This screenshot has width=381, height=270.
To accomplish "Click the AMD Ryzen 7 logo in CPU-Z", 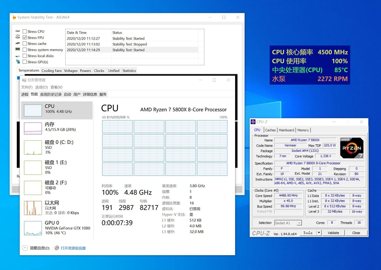I will pos(351,148).
